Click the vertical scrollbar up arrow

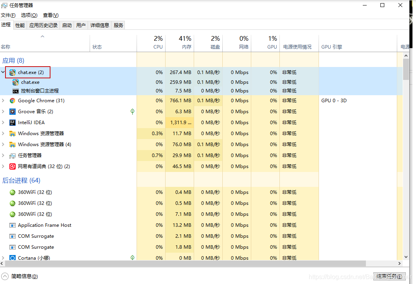coord(406,56)
